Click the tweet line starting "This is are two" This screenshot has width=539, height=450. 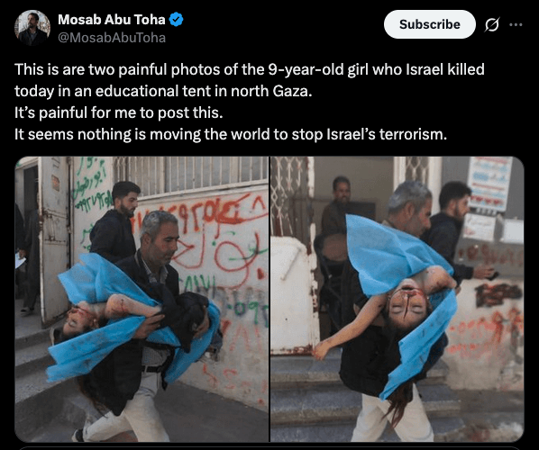click(x=250, y=69)
